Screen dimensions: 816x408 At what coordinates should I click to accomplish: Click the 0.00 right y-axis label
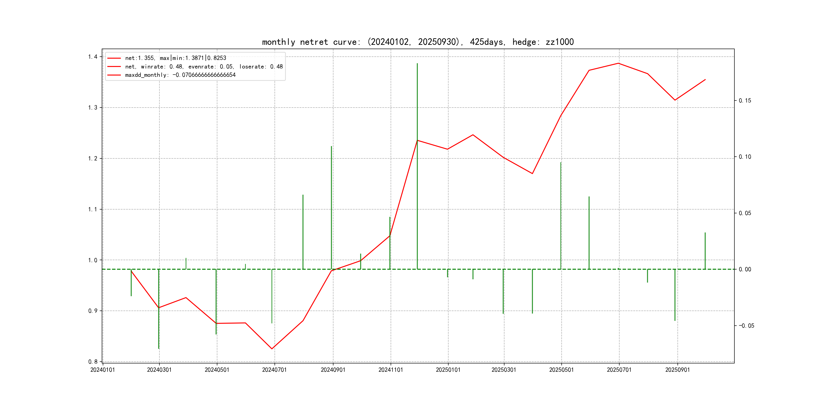coord(745,269)
